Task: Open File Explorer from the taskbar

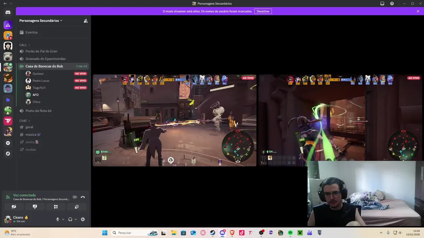Action: (x=174, y=233)
